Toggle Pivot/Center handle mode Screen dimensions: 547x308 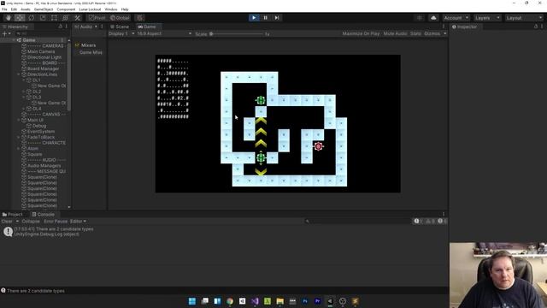[97, 18]
